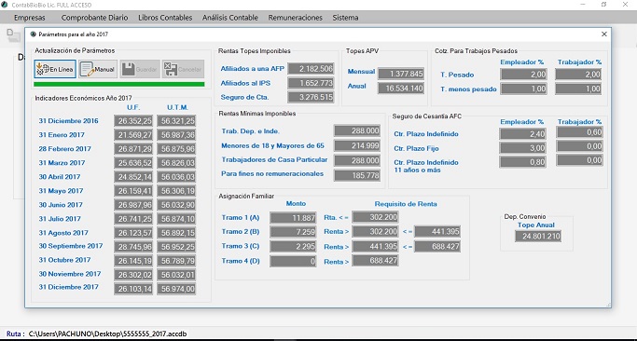Click Dep. Convenio Tope Anual field
Image resolution: width=637 pixels, height=341 pixels.
[538, 237]
